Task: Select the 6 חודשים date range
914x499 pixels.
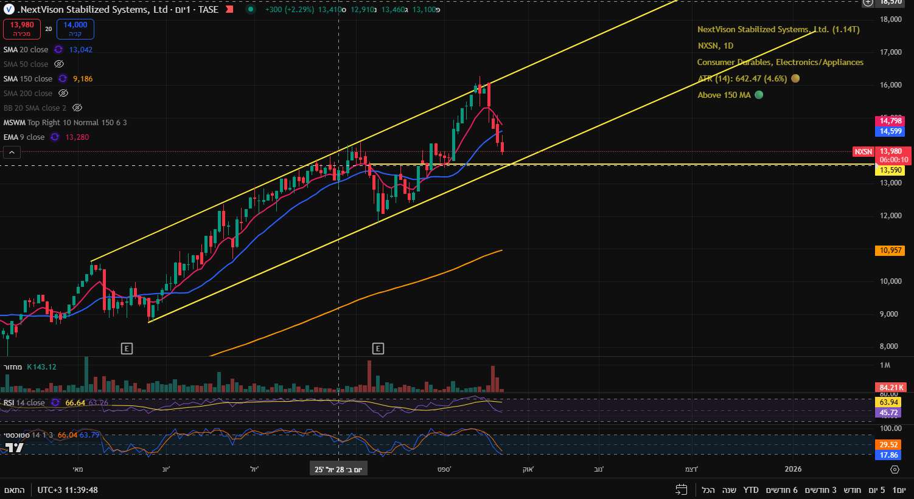Action: 782,490
